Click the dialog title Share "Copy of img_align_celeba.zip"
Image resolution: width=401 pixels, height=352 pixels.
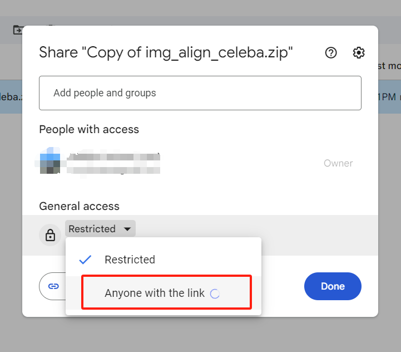(166, 53)
